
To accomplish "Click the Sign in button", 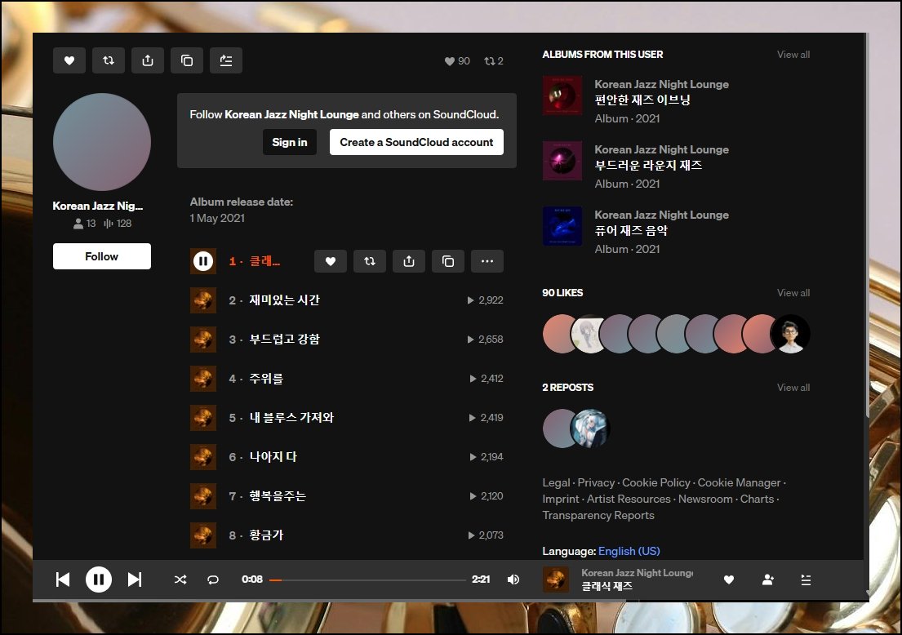I will coord(290,142).
